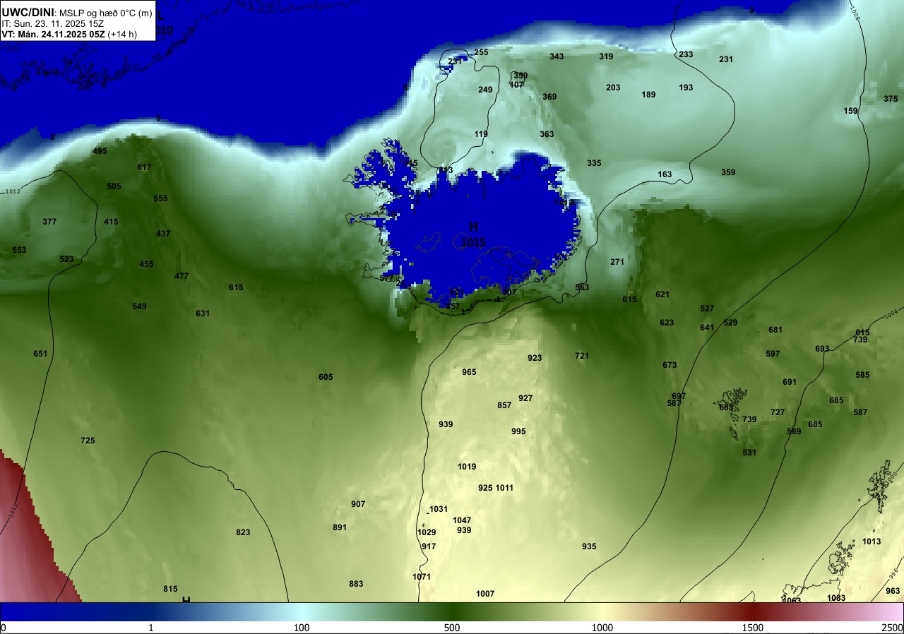Click the 500 tick on the colorbar
This screenshot has width=904, height=634.
(452, 628)
